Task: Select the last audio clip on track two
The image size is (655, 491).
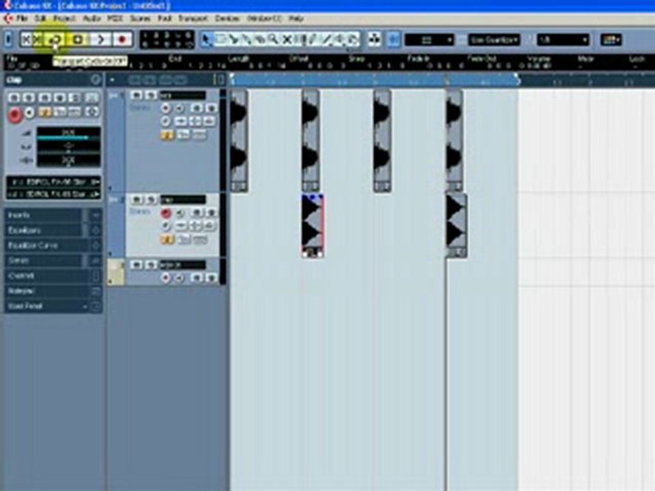Action: tap(456, 226)
